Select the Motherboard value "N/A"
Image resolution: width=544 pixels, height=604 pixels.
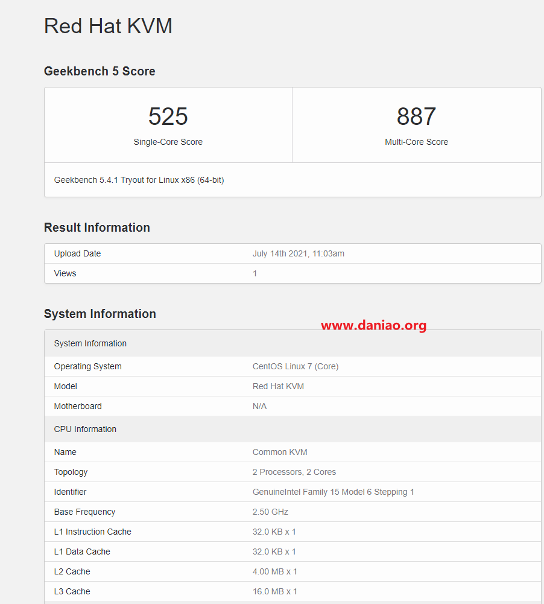[259, 407]
